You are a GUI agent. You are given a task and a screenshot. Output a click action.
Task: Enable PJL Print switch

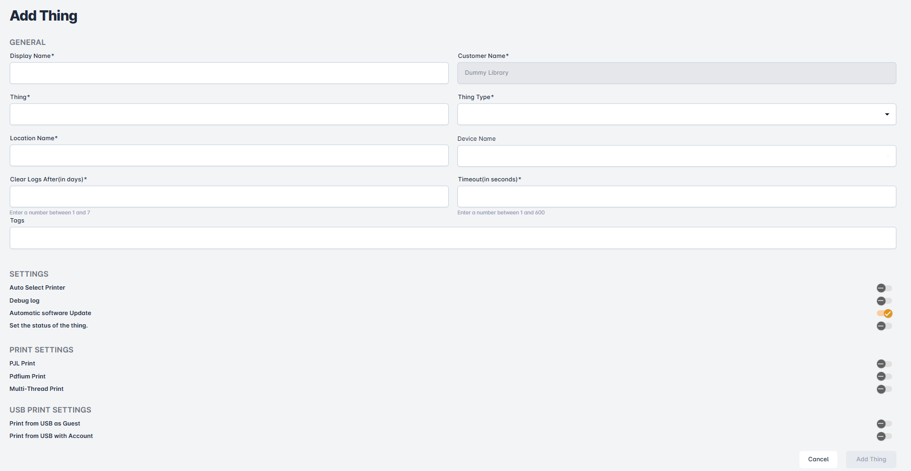tap(884, 364)
